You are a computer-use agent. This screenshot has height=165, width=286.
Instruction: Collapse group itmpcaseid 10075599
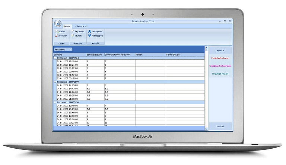point(55,82)
